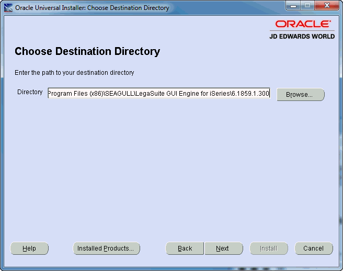Click the Browse... button

click(301, 95)
